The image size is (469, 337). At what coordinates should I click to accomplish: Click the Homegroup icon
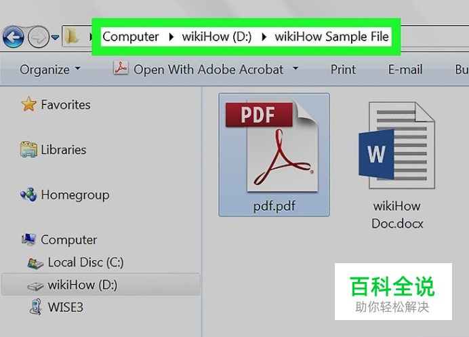[x=28, y=195]
